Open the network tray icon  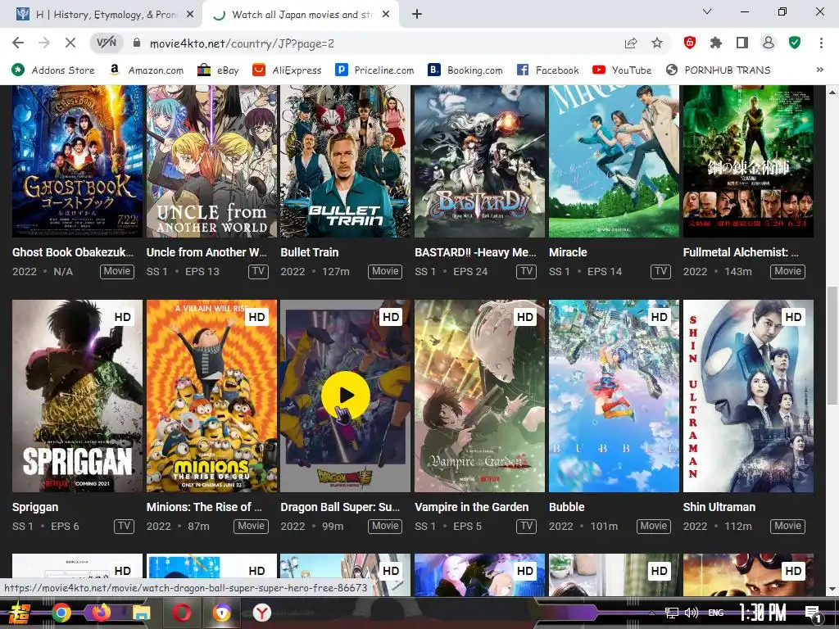[671, 613]
